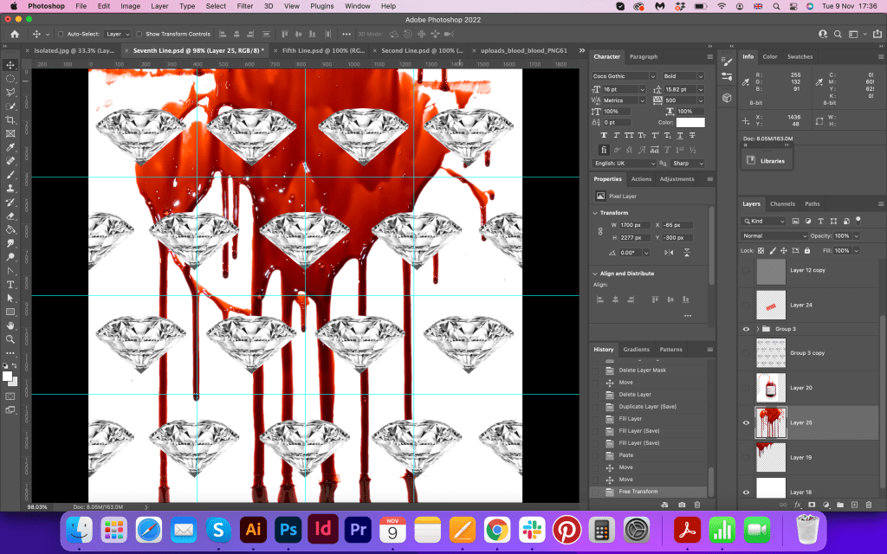This screenshot has width=887, height=554.
Task: Choose the Hand tool
Action: [x=10, y=325]
